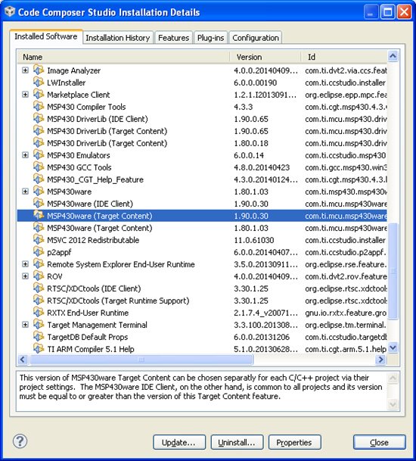Click the Uninstall... button

click(x=237, y=442)
